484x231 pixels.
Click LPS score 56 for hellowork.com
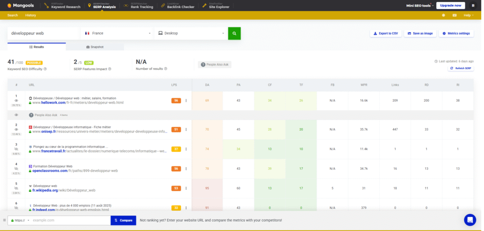(x=176, y=100)
